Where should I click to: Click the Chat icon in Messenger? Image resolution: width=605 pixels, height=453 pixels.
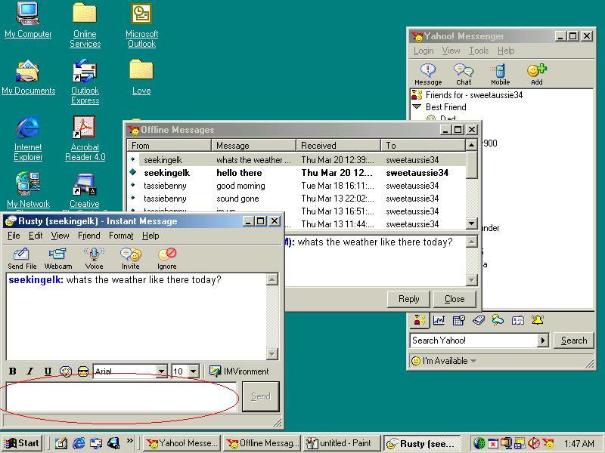tap(464, 73)
